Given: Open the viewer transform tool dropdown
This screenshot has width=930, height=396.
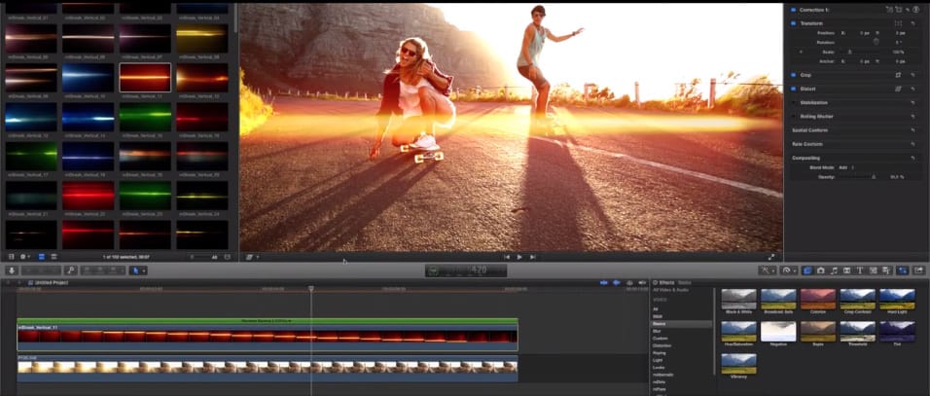Looking at the screenshot, I should click(253, 257).
